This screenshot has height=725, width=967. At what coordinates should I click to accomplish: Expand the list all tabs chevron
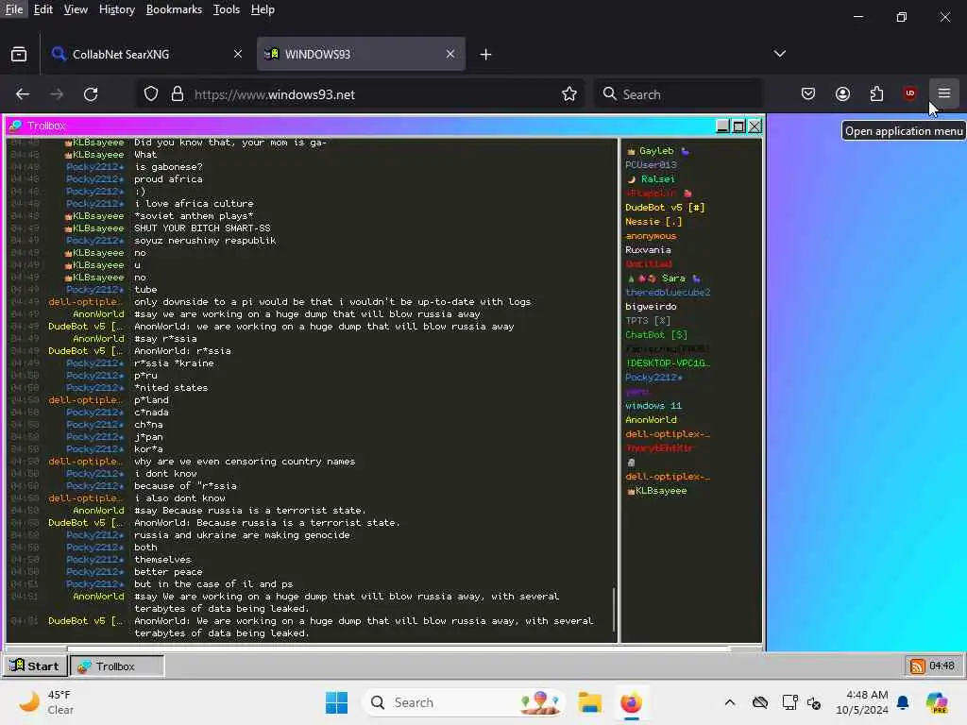[x=779, y=54]
